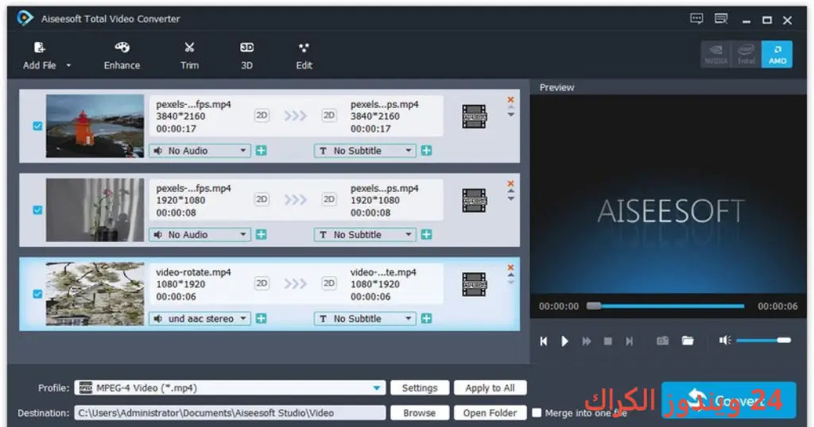This screenshot has height=427, width=814.
Task: Select the lighthouse video thumbnail
Action: point(95,126)
